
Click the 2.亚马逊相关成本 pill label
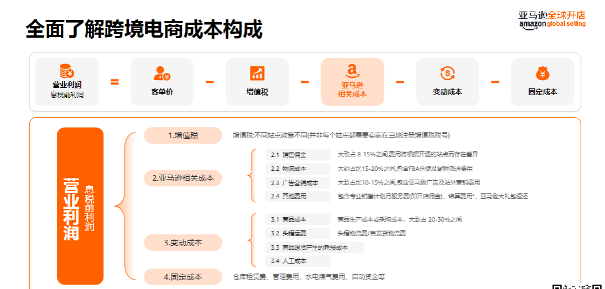[x=183, y=178]
